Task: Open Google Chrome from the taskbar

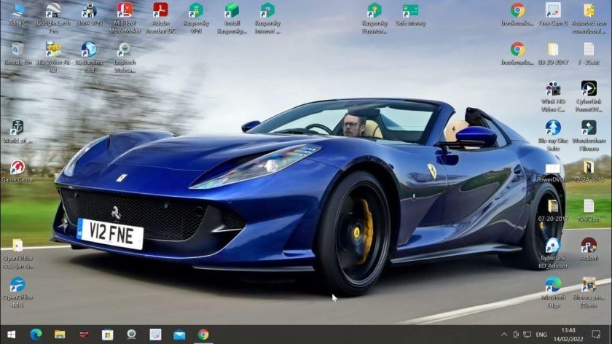Action: pos(203,335)
